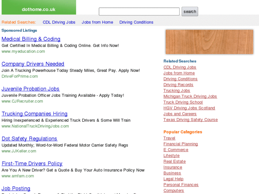Select CDL Driving Jobs in sidebar
The width and height of the screenshot is (259, 194).
click(x=180, y=67)
